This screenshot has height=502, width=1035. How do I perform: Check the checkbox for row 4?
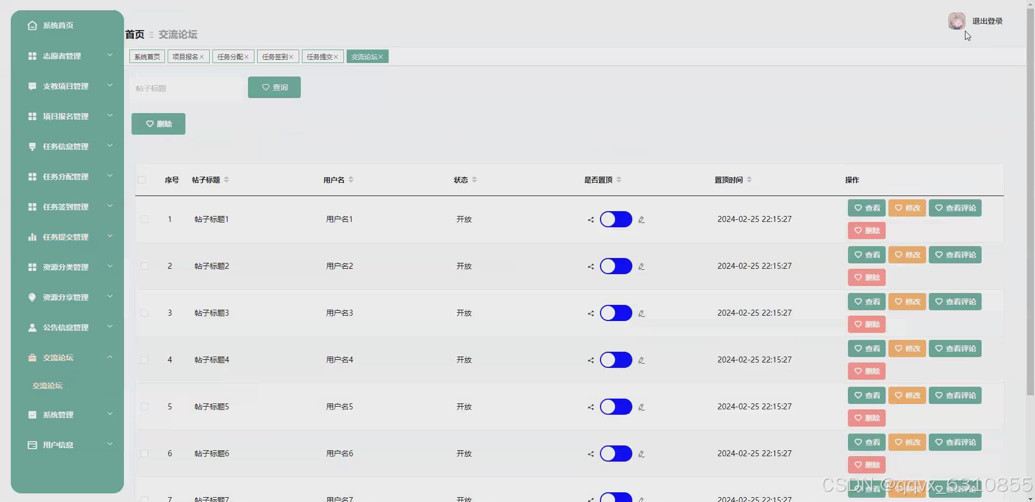tap(144, 360)
